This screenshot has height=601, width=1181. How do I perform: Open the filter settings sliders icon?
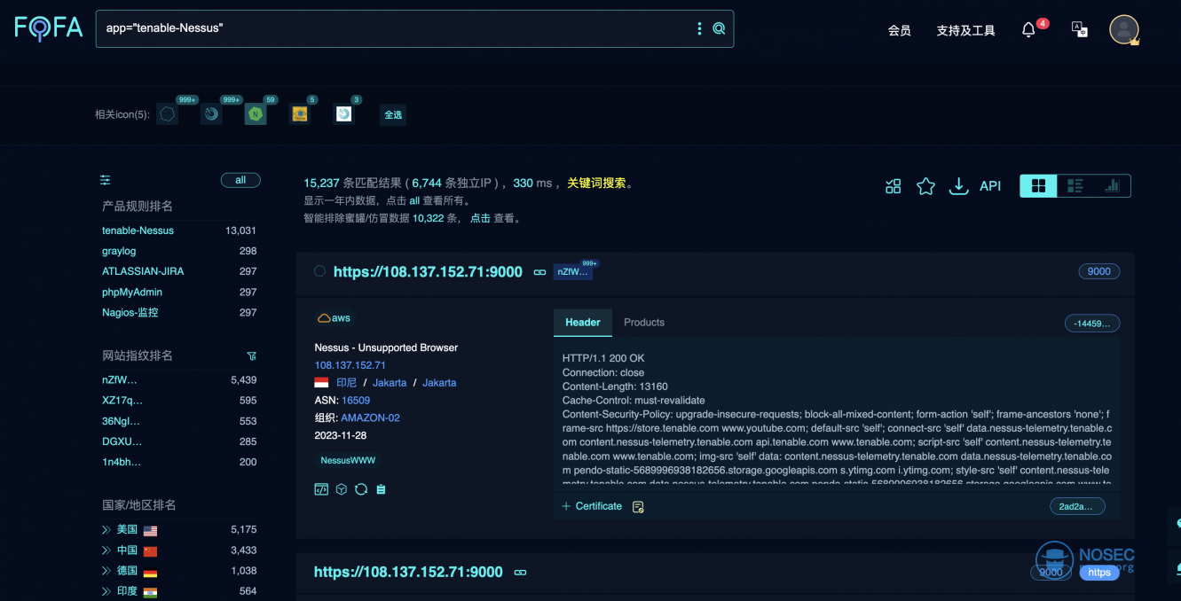tap(106, 180)
